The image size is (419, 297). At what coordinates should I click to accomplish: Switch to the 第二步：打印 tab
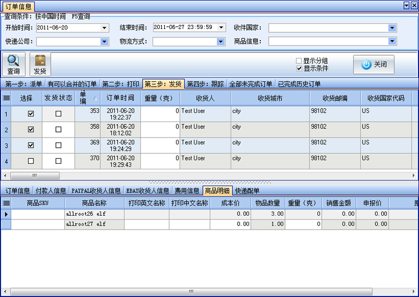point(121,84)
